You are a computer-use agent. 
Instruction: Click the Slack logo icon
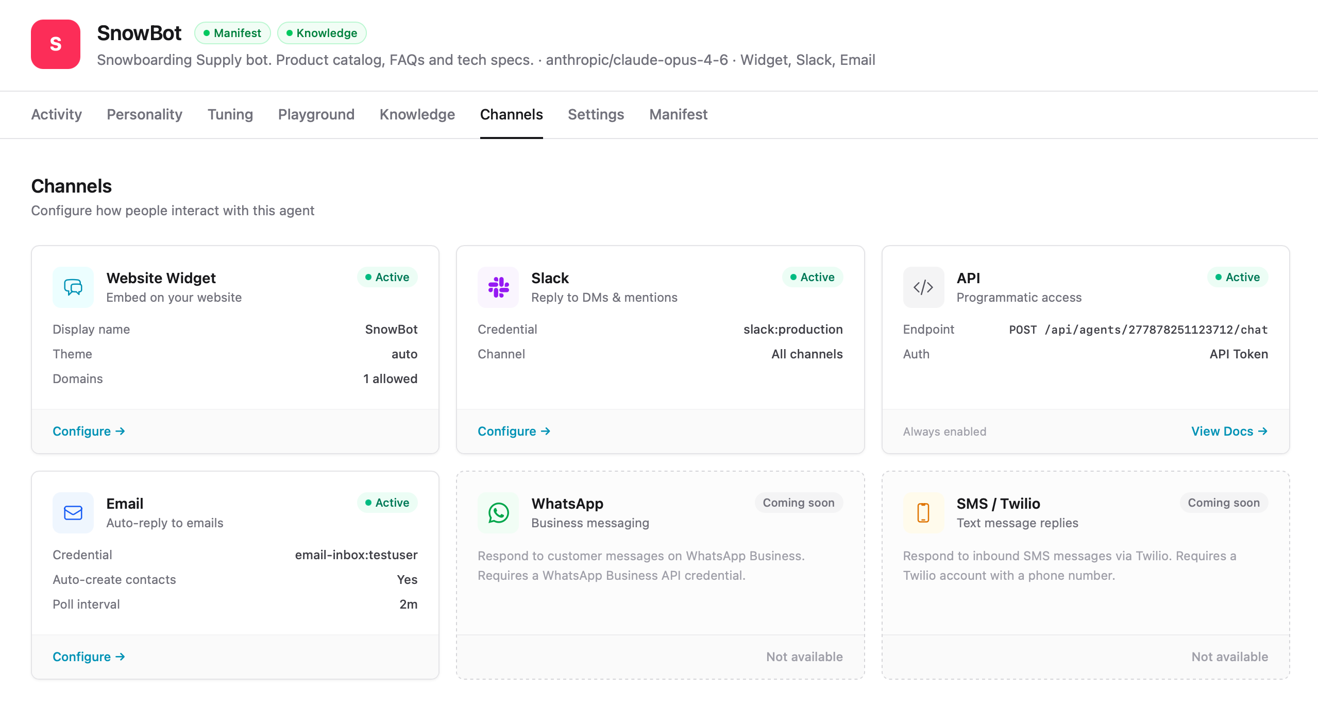[498, 287]
